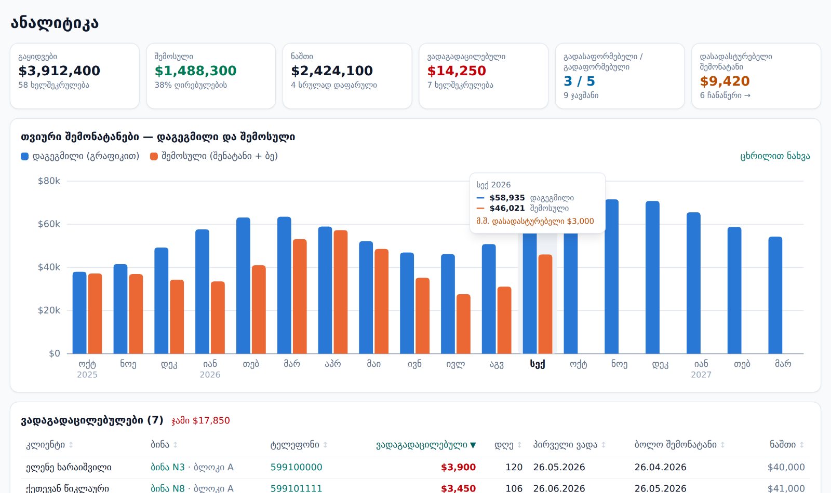Click the pending deposit amount $9,420
The width and height of the screenshot is (831, 493).
click(725, 81)
